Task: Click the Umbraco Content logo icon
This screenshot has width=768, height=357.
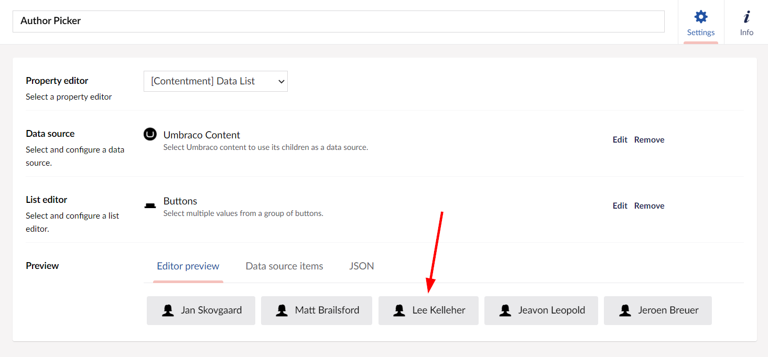Action: pos(150,134)
